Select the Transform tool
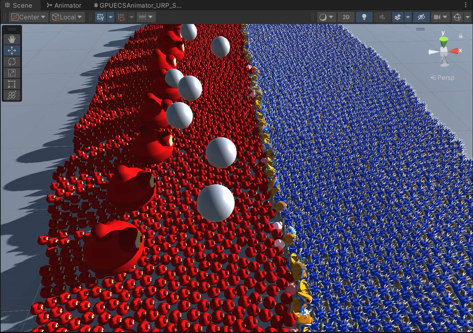Viewport: 473px width, 333px height. (x=12, y=95)
